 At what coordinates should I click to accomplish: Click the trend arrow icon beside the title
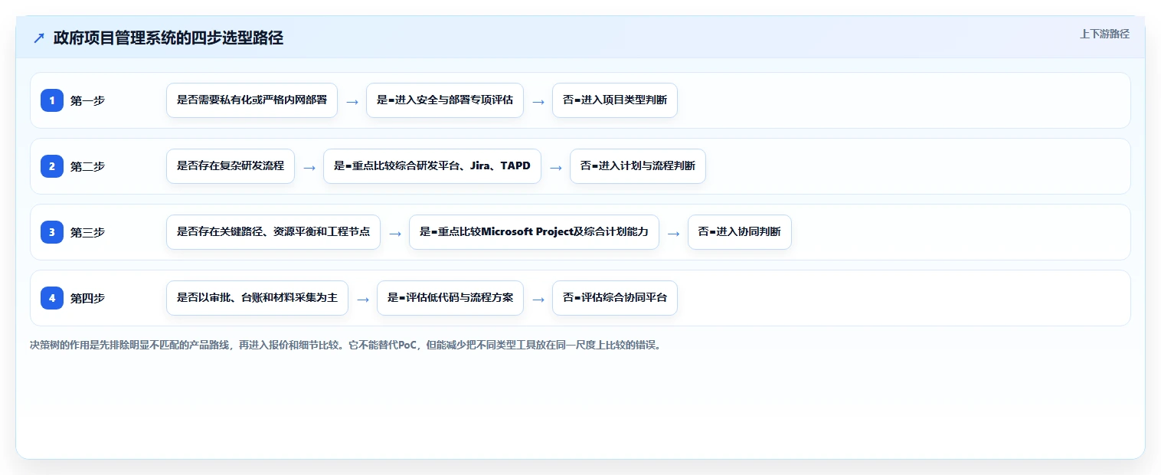[39, 38]
